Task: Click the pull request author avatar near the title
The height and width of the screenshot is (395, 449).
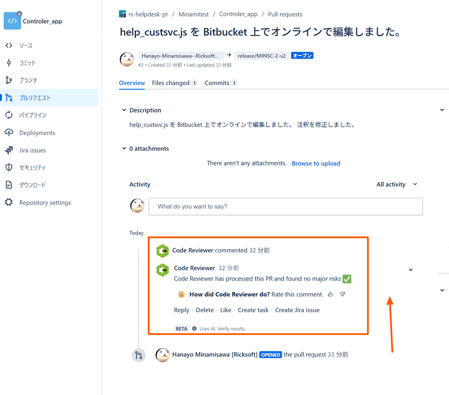Action: pyautogui.click(x=127, y=60)
